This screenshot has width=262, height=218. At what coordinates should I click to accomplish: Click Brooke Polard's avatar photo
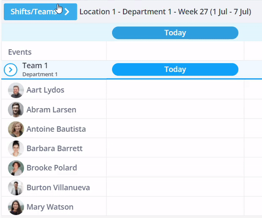16,168
